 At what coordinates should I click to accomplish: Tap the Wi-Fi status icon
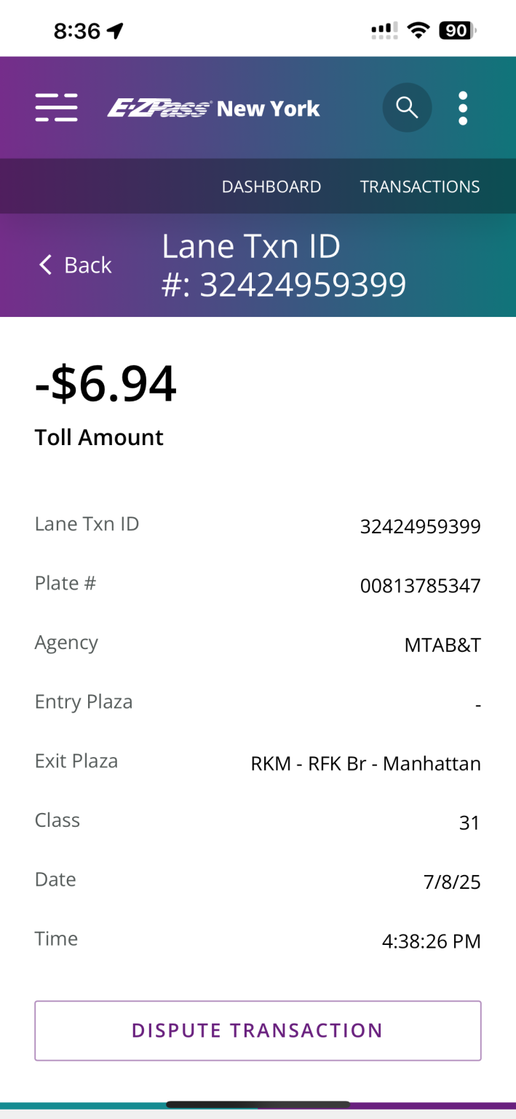click(x=418, y=31)
